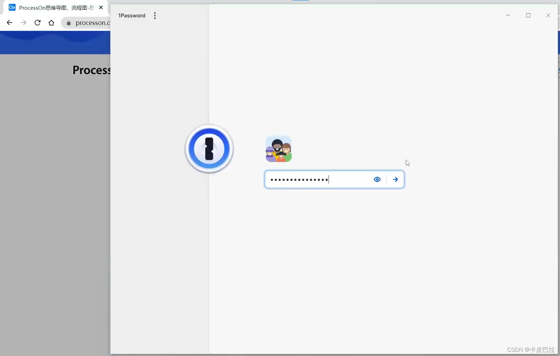Open the 1Password three-dot menu
This screenshot has width=560, height=356.
155,16
